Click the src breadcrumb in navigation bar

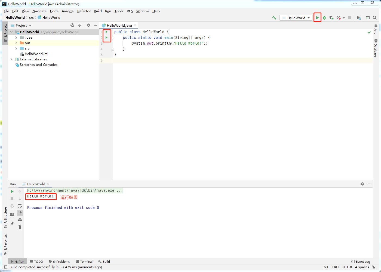pyautogui.click(x=31, y=17)
